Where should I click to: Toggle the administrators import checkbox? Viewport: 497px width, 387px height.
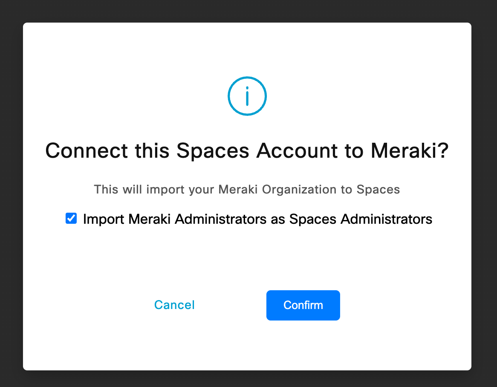(x=71, y=219)
